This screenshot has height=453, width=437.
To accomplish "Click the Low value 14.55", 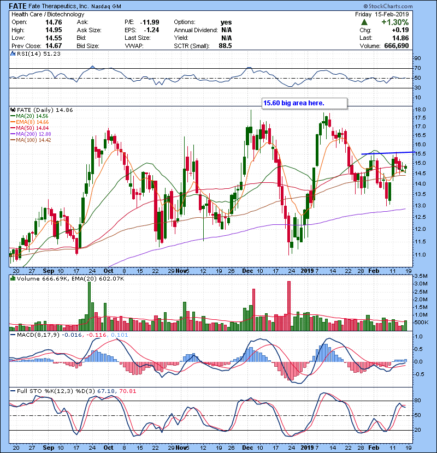I will pos(54,38).
